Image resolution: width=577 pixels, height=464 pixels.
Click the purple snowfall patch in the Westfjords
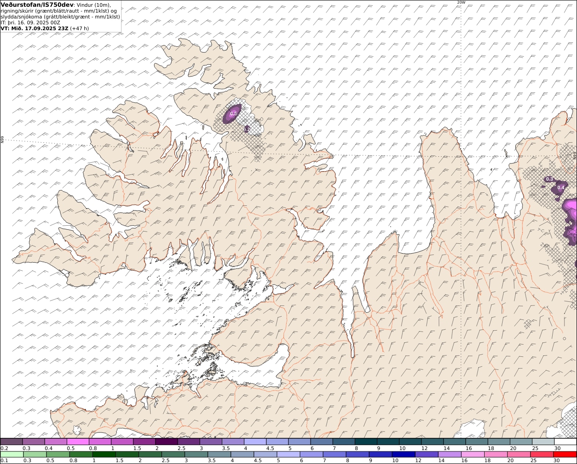(x=233, y=113)
